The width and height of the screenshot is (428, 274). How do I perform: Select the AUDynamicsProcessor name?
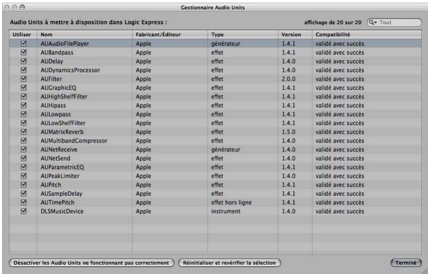(x=70, y=70)
